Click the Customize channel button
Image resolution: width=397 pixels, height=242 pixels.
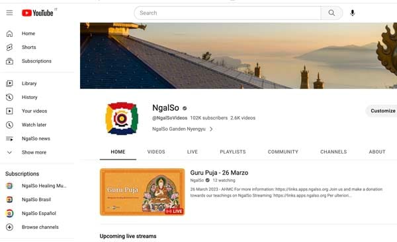click(382, 111)
